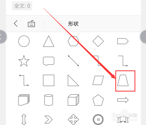Open the keyboard input icon
This screenshot has height=125, width=146.
31,24
